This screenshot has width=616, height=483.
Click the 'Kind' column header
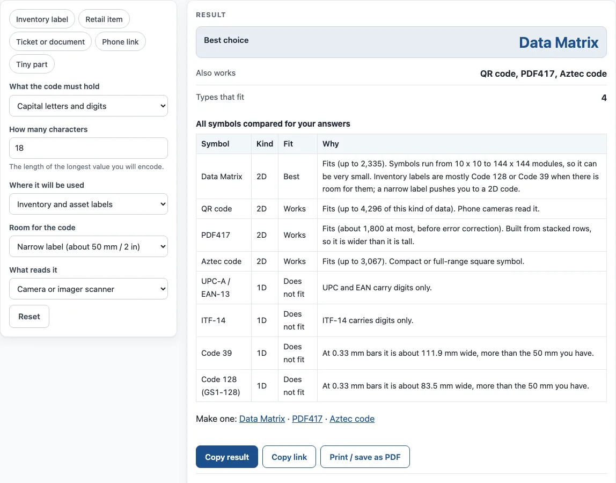(265, 144)
